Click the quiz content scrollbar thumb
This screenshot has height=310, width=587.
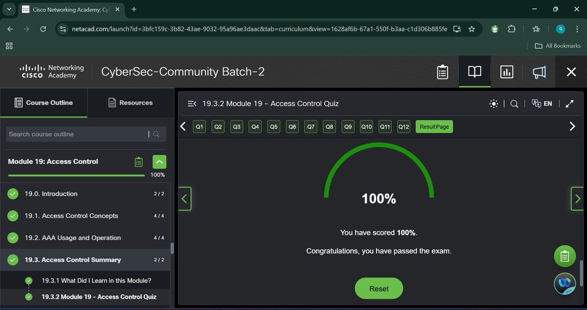pos(581,273)
